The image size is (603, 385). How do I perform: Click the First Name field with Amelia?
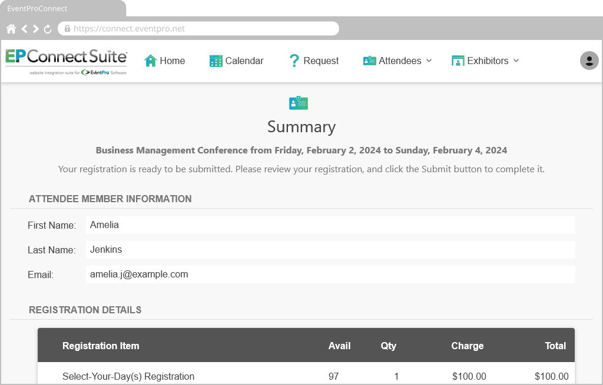click(330, 225)
